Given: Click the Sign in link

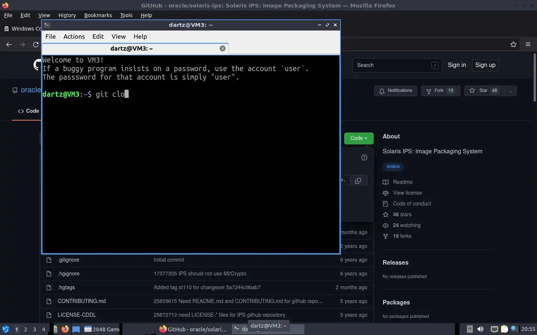Looking at the screenshot, I should click(457, 65).
